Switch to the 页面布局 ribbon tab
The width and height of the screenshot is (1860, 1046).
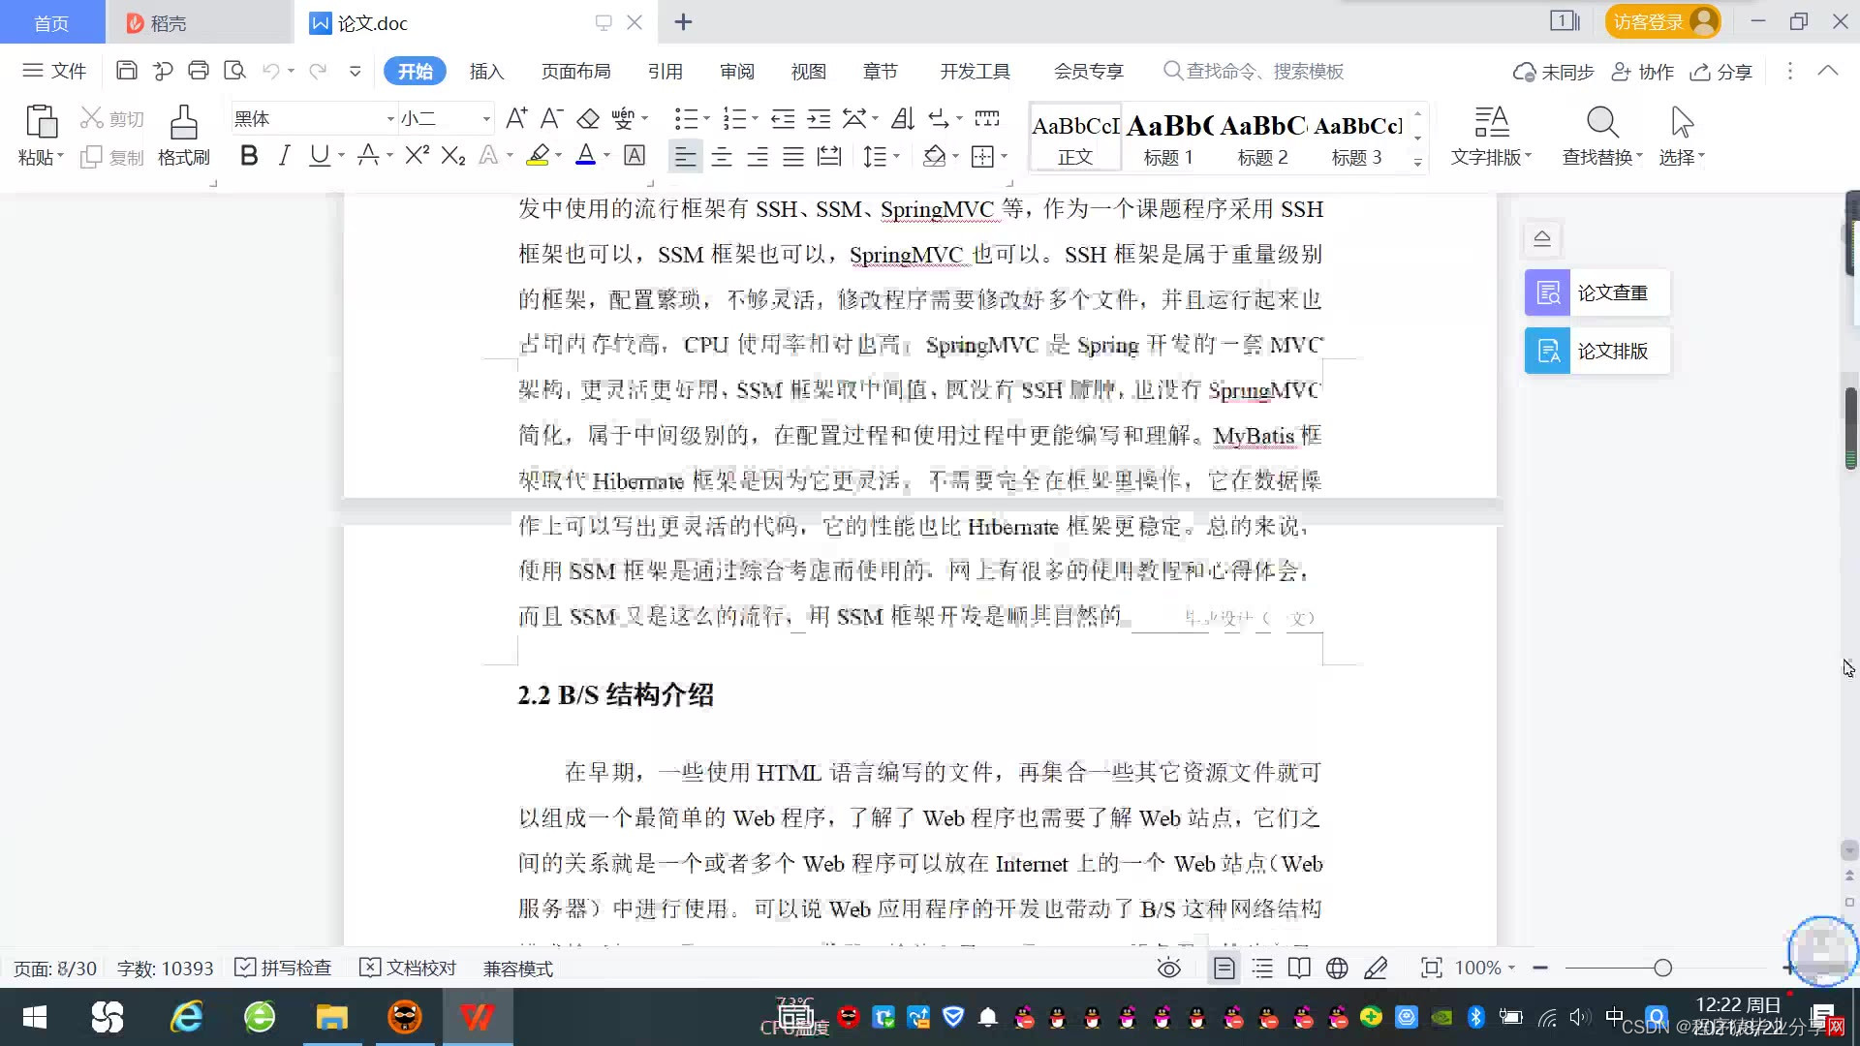575,72
